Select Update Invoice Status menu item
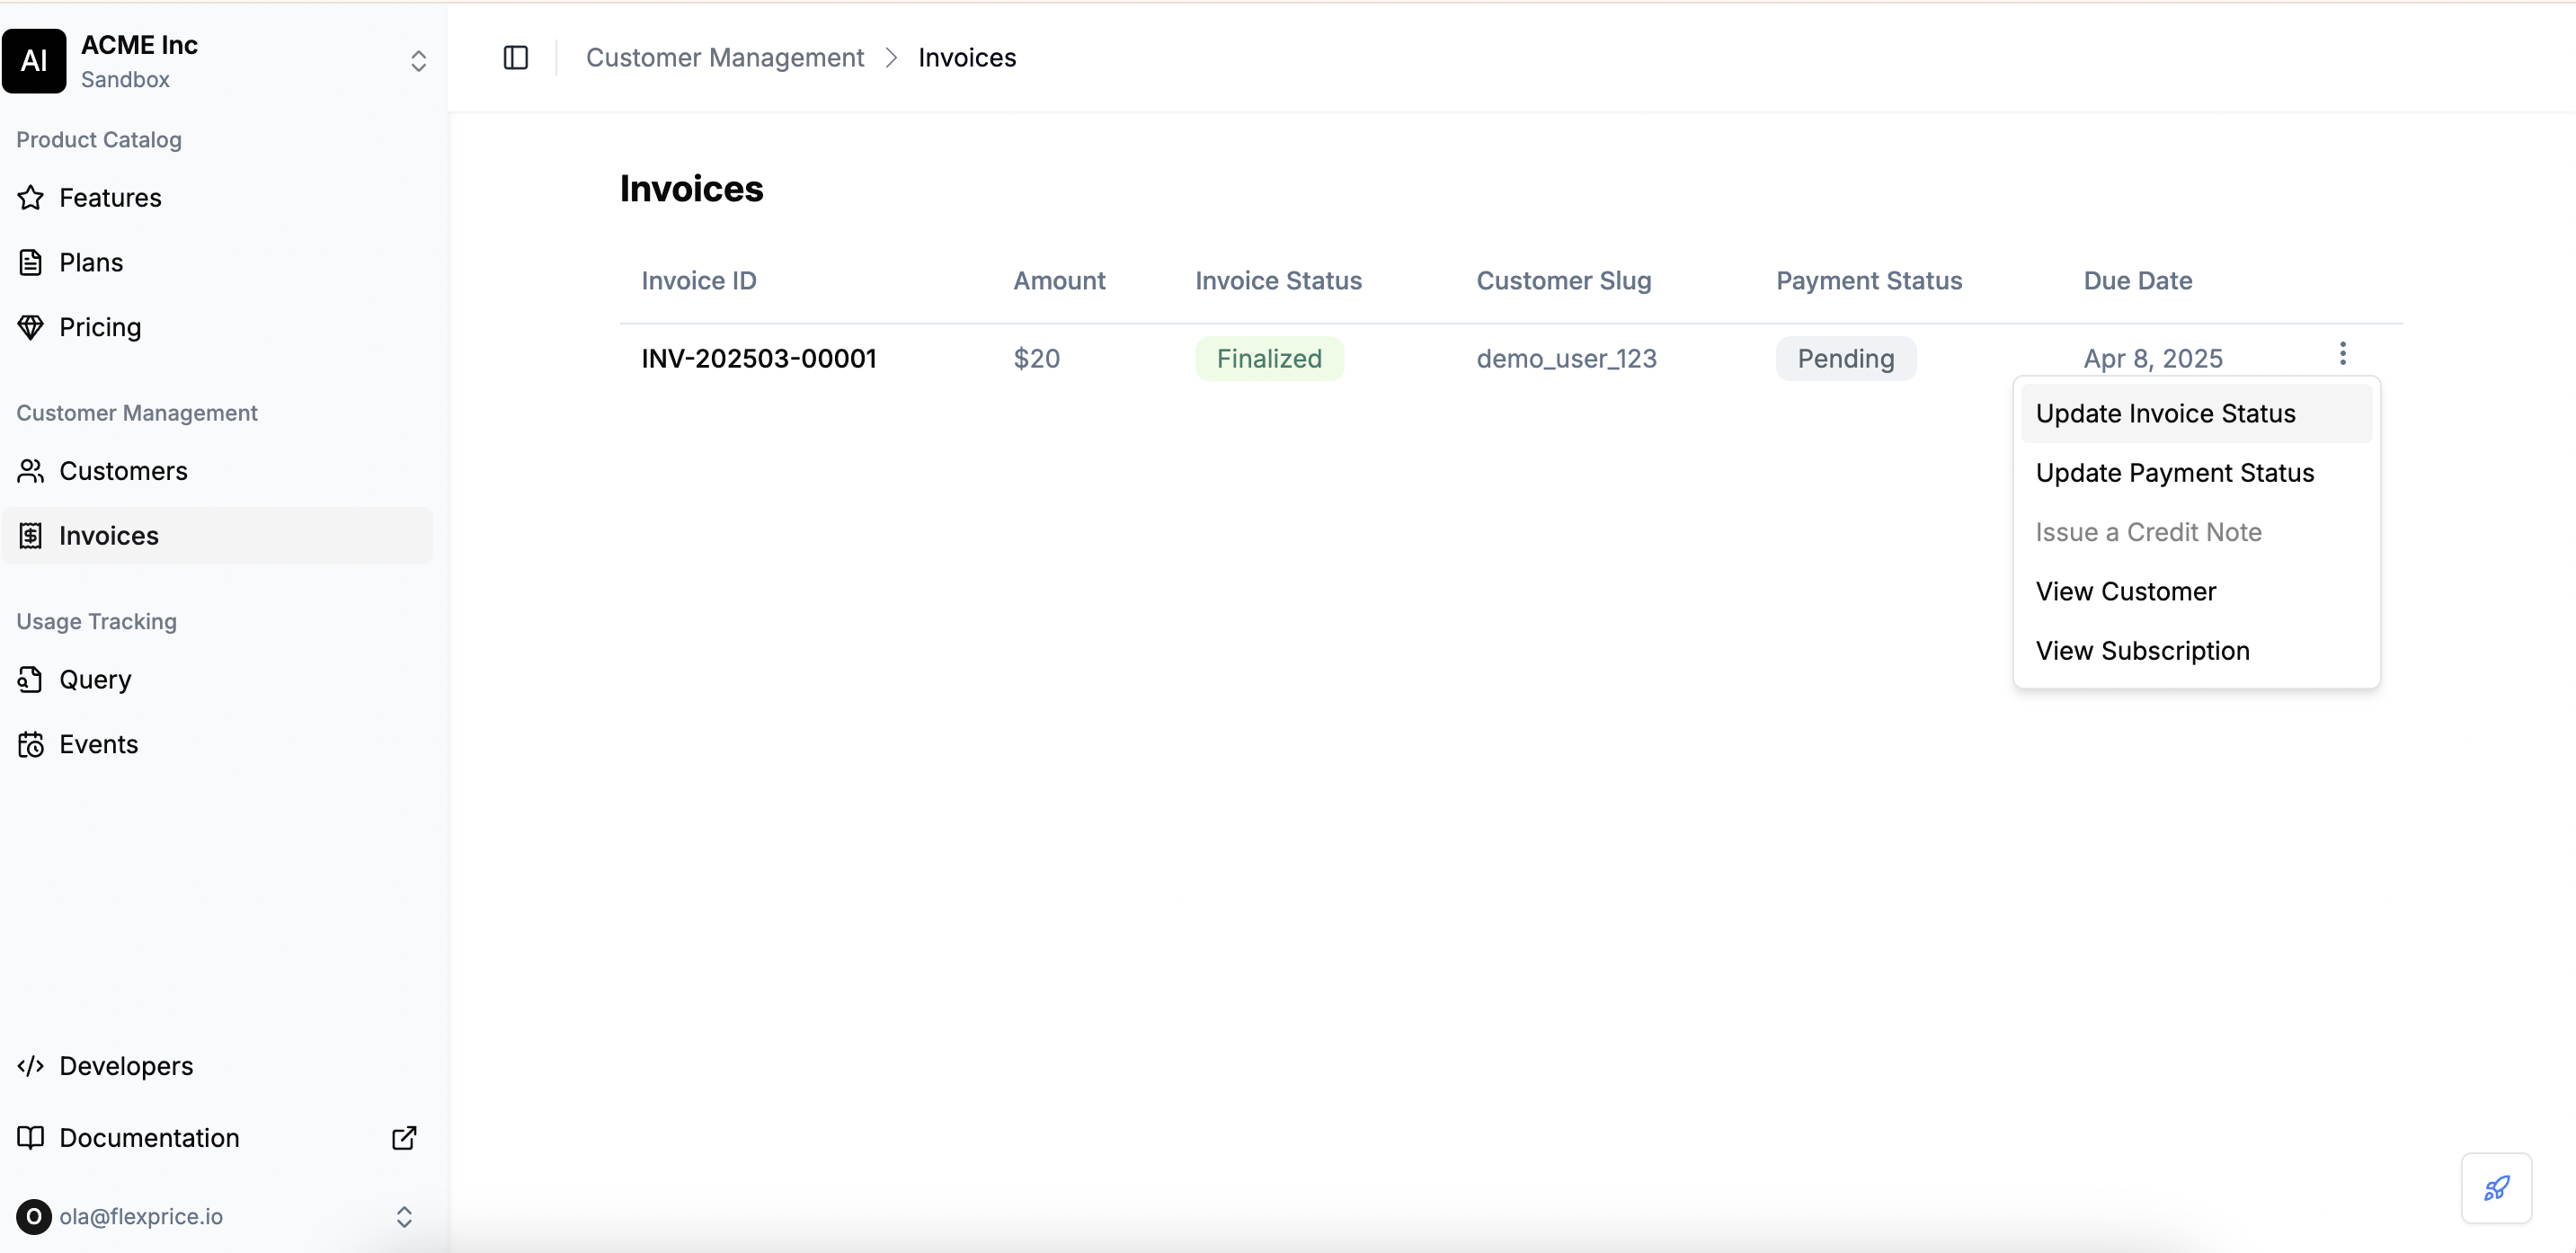The image size is (2576, 1253). pos(2165,414)
